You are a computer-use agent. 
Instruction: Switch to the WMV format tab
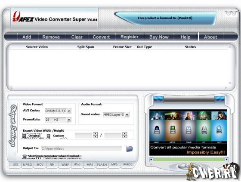coord(65,165)
